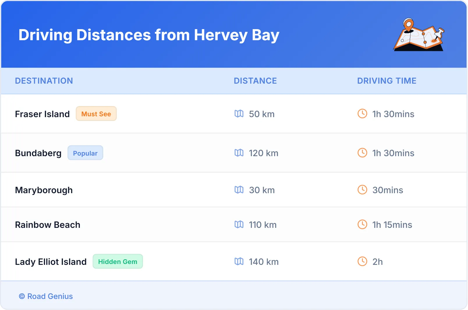Click the map icon beside 140 km

[239, 261]
